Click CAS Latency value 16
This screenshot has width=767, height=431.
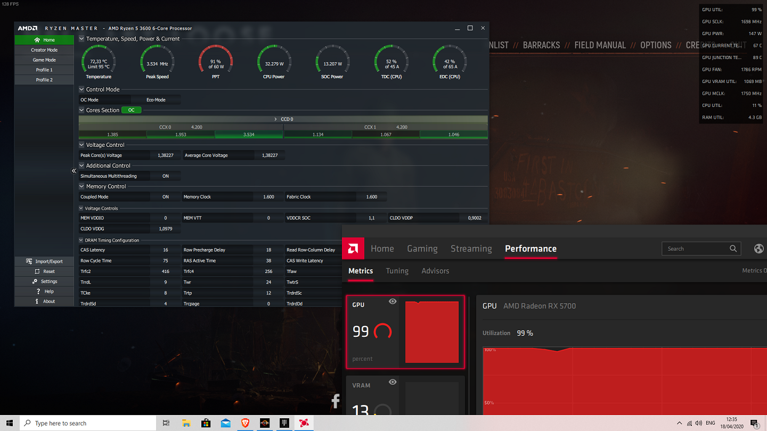pyautogui.click(x=166, y=250)
